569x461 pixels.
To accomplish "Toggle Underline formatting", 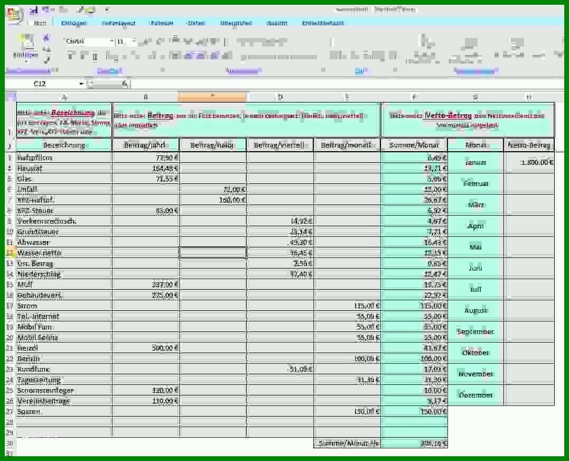I will 95,56.
